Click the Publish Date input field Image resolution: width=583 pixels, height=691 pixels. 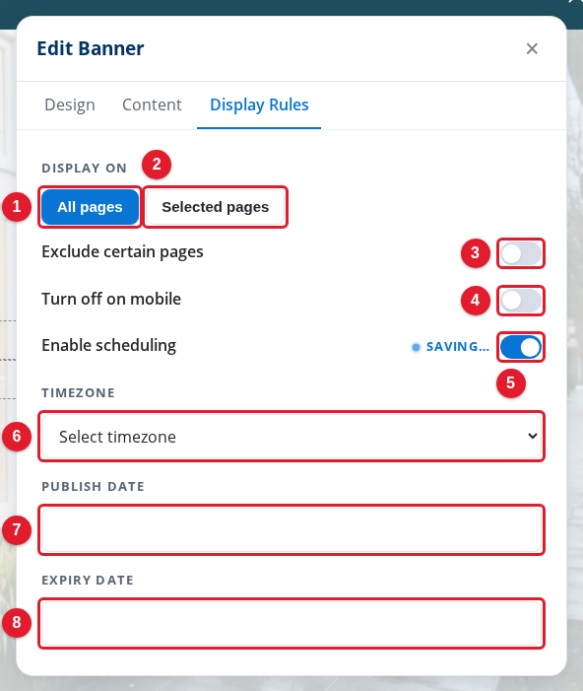click(x=291, y=529)
